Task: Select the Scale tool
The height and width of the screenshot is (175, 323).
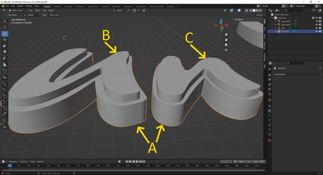Action: [4, 46]
